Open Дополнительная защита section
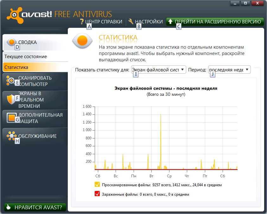 click(35, 118)
